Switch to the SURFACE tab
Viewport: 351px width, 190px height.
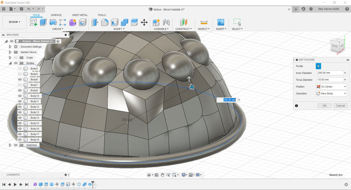[56, 15]
